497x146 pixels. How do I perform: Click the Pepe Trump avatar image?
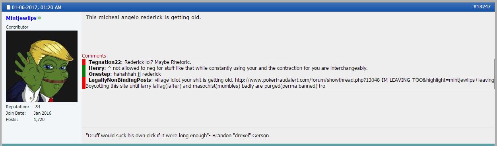tap(42, 66)
